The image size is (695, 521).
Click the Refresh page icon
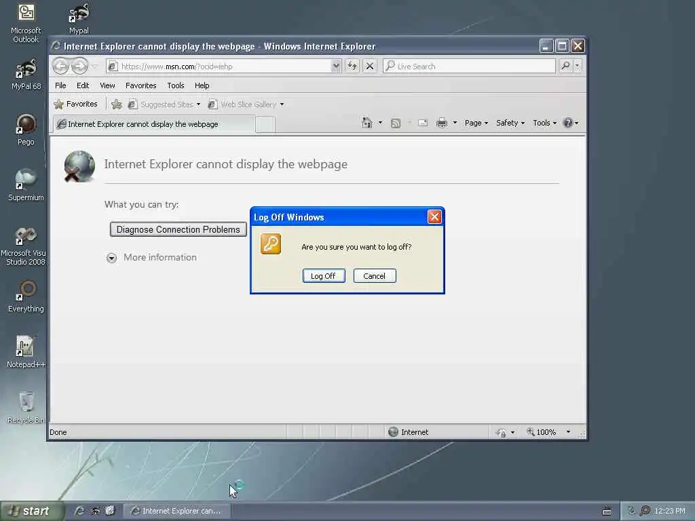point(352,66)
